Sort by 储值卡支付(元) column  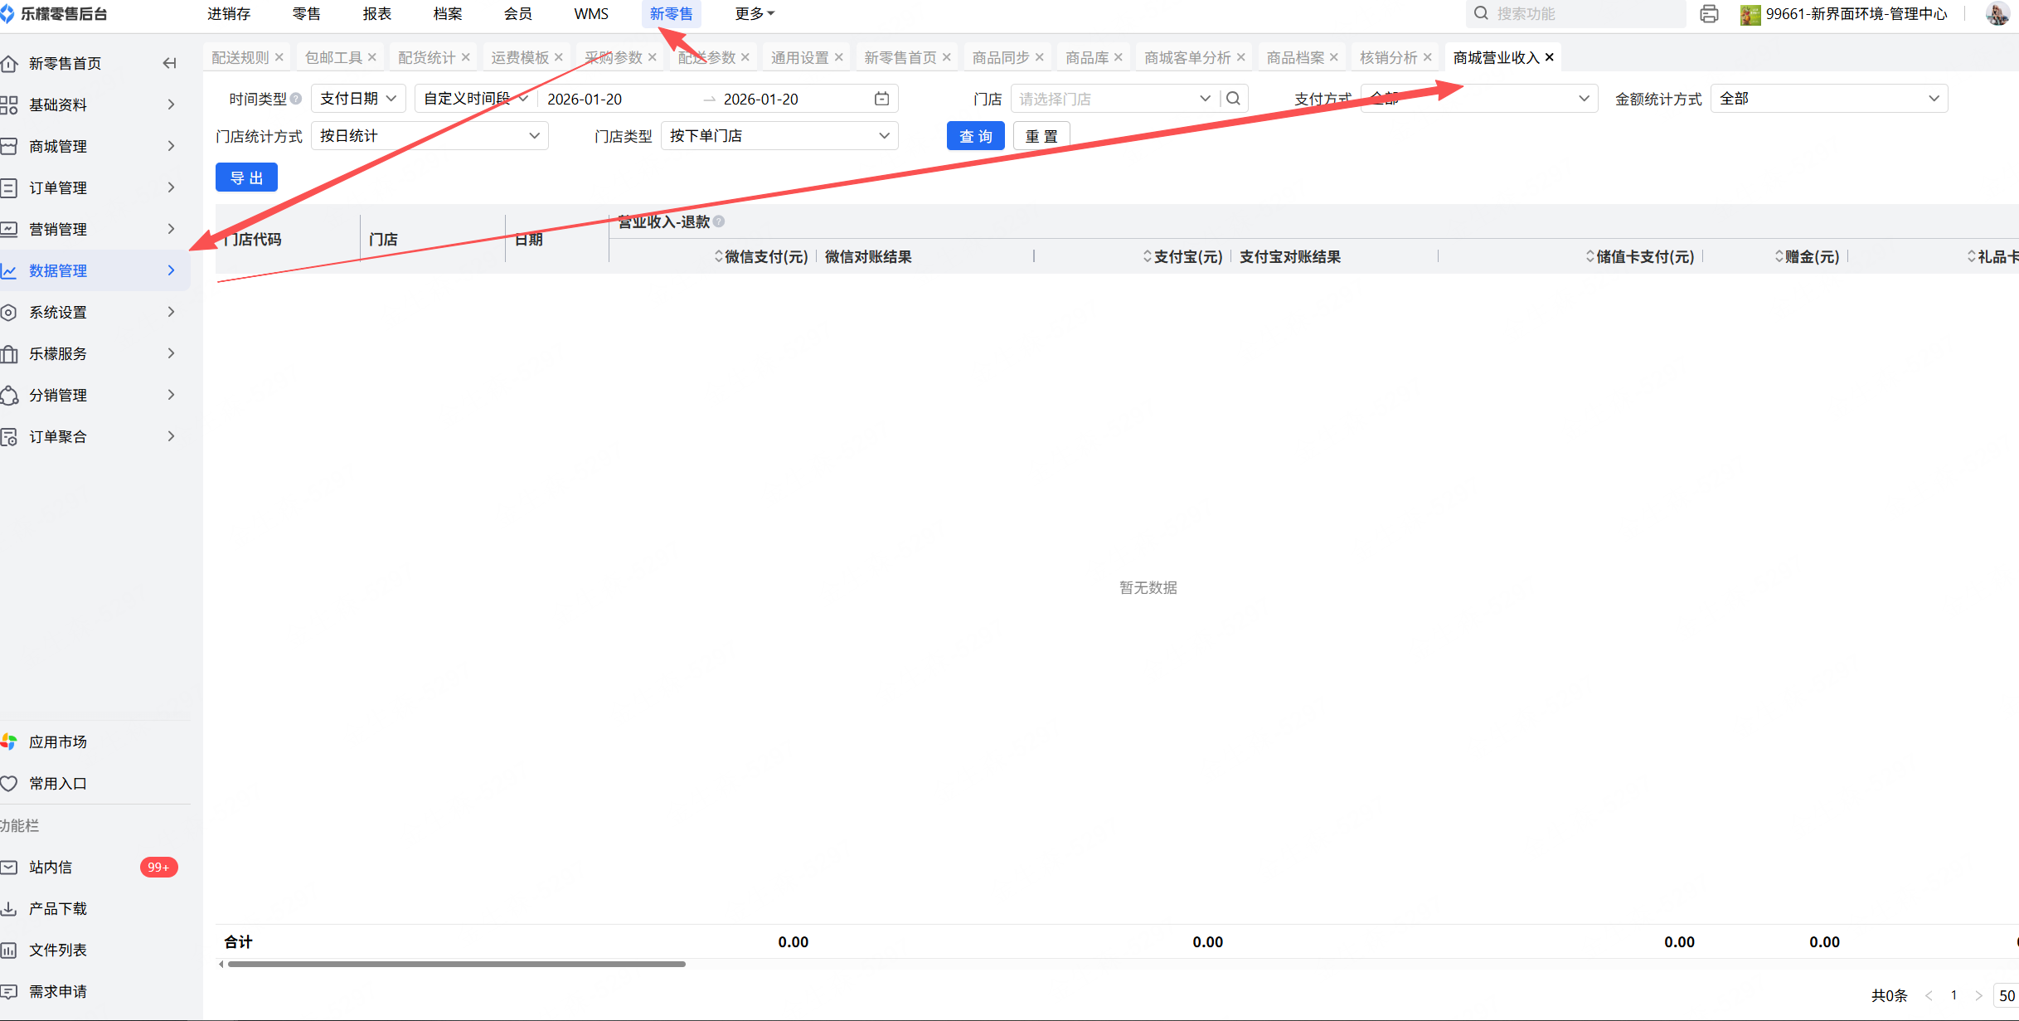click(x=1589, y=257)
